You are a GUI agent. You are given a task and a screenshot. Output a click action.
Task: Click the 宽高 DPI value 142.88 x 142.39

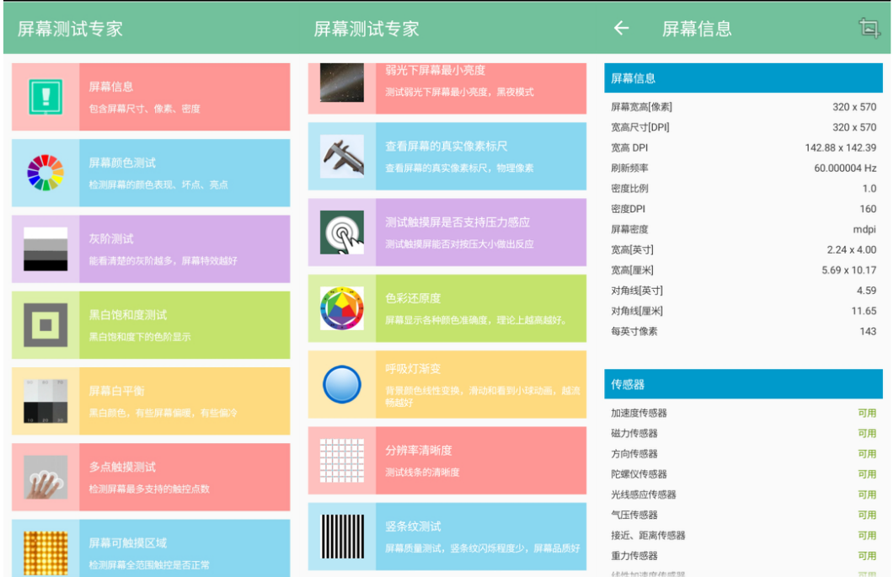click(x=840, y=147)
